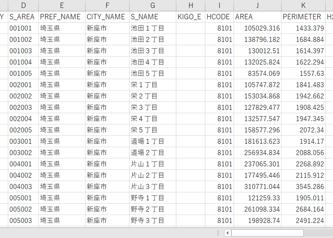Select cell with area 310771.044
Viewport: 333px width, 238px height.
click(x=257, y=186)
